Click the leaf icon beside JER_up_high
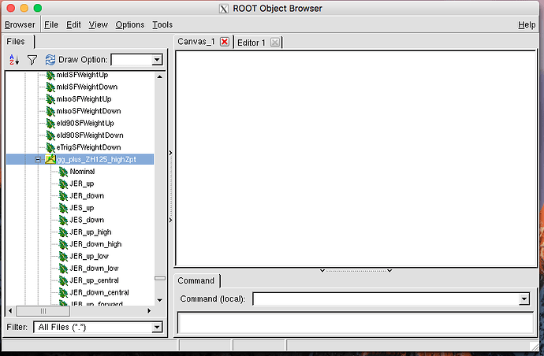 click(x=64, y=232)
